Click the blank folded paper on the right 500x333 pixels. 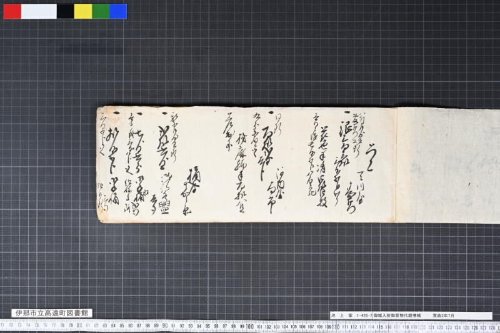click(x=447, y=166)
